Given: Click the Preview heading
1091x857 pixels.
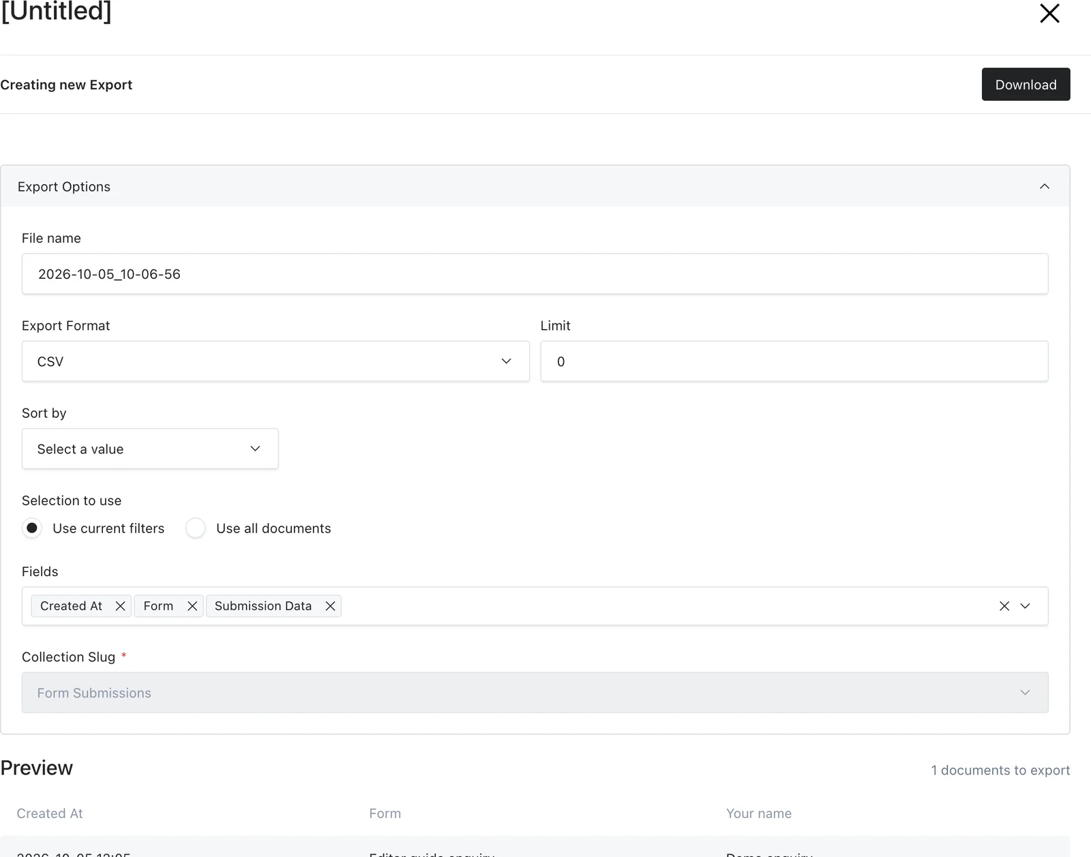Looking at the screenshot, I should coord(37,768).
